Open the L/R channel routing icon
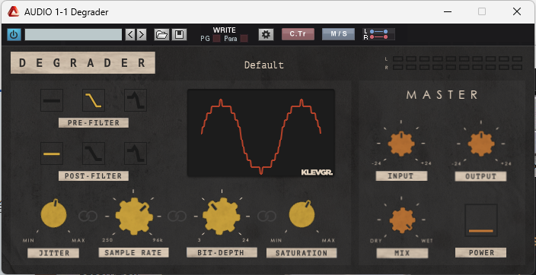The image size is (536, 275). coord(378,34)
